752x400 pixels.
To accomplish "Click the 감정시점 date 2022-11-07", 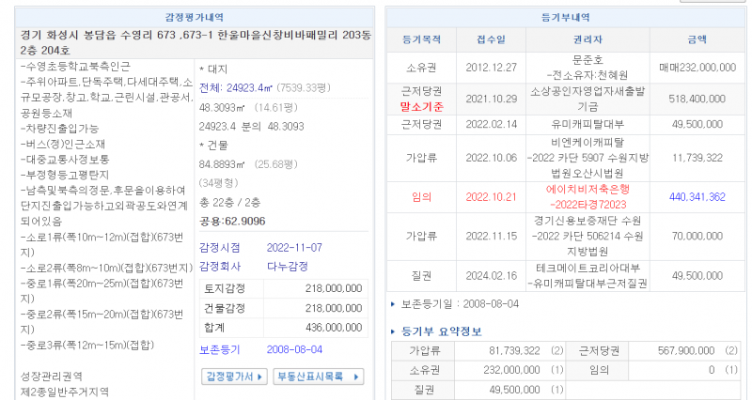I will pos(294,248).
